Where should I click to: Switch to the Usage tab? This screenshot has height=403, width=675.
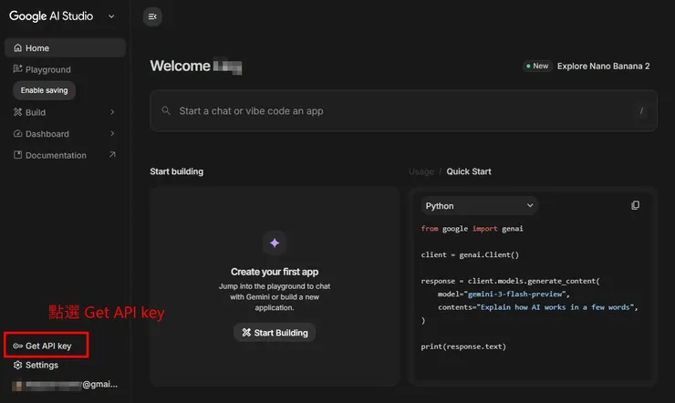click(421, 171)
